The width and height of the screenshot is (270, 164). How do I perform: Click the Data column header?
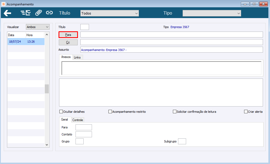pos(16,35)
